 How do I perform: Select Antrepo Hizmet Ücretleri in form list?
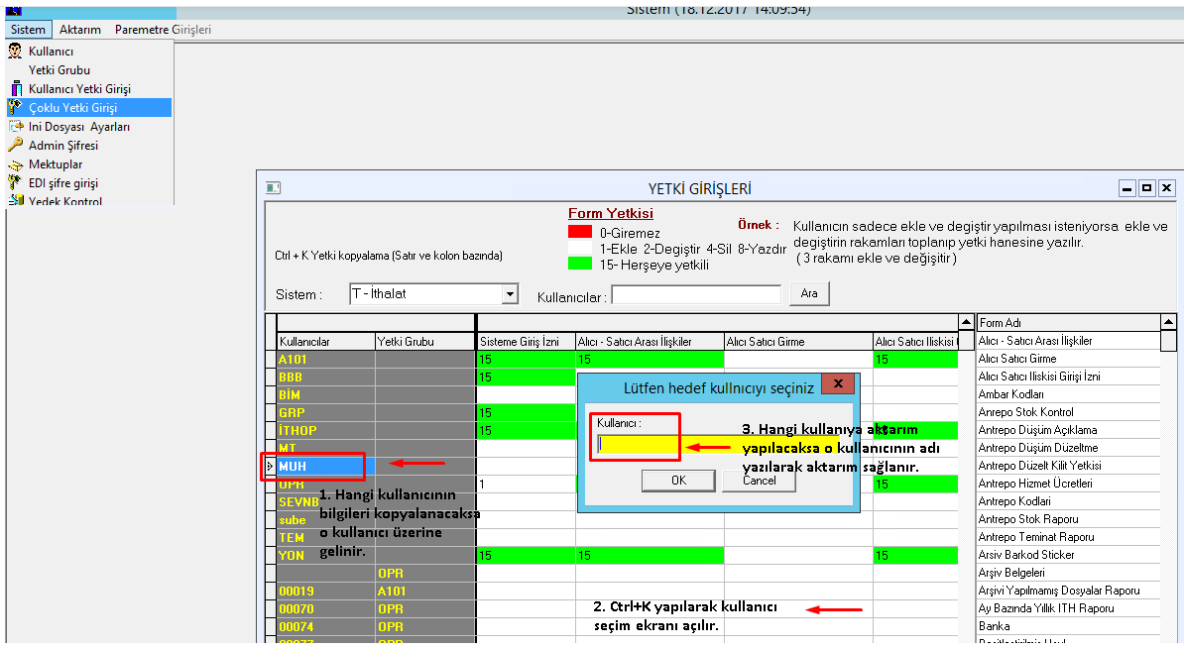tap(1068, 484)
